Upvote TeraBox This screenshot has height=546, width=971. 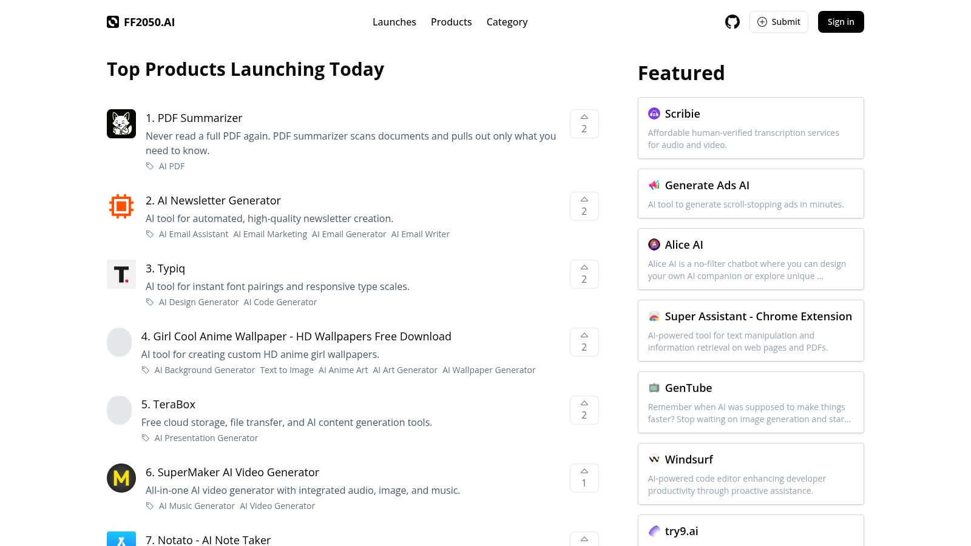click(584, 410)
